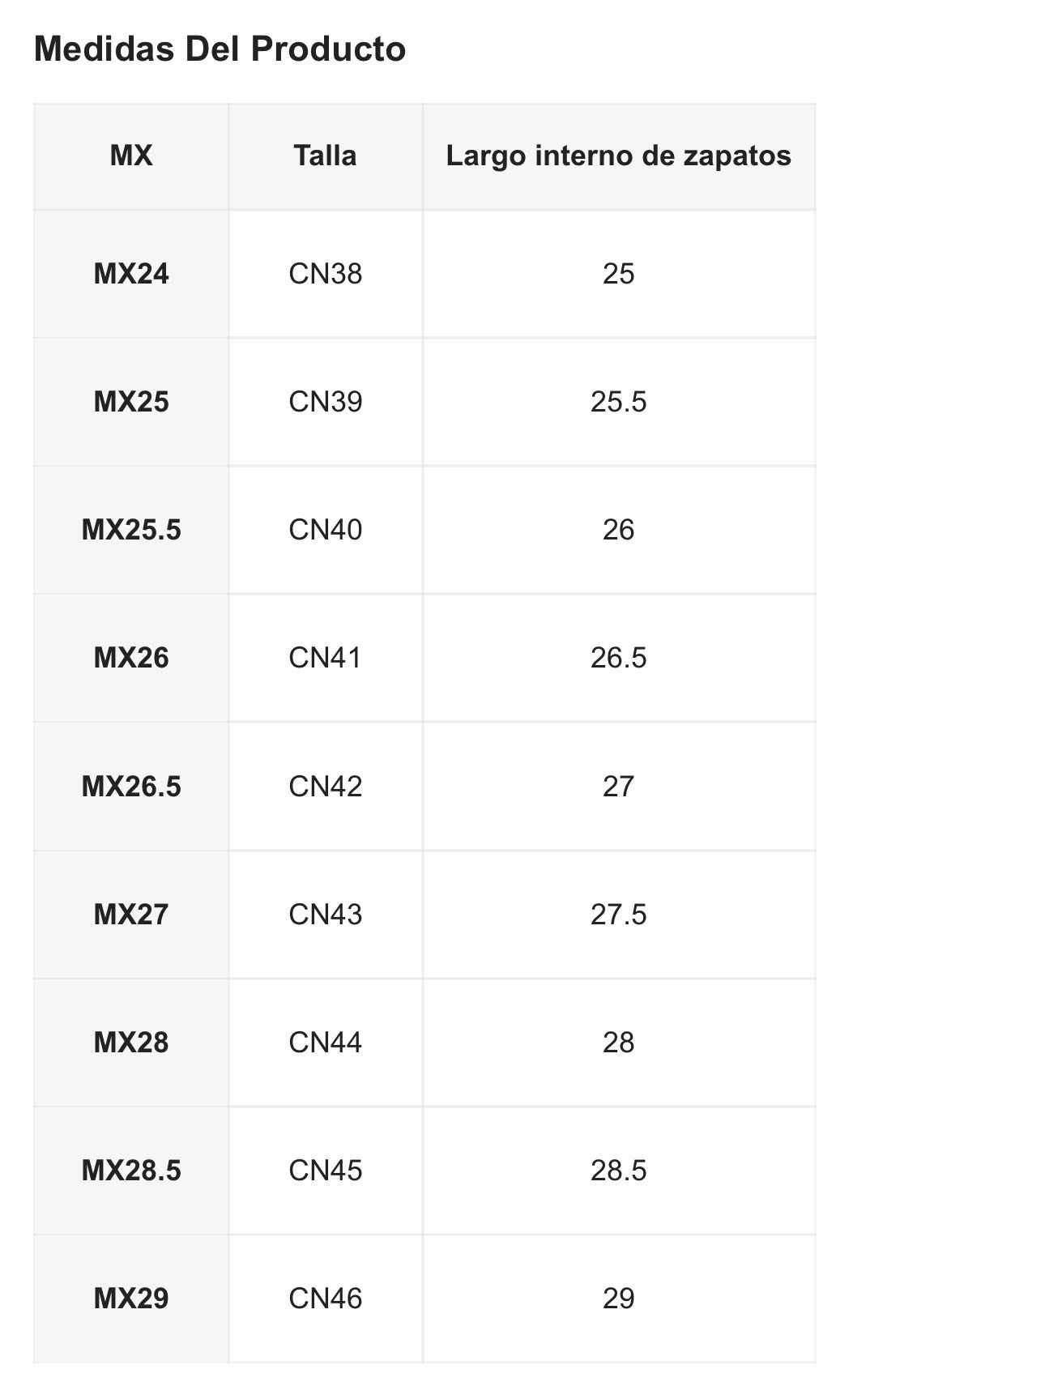The height and width of the screenshot is (1382, 1045).
Task: Click the 25.5 length value
Action: tap(618, 402)
